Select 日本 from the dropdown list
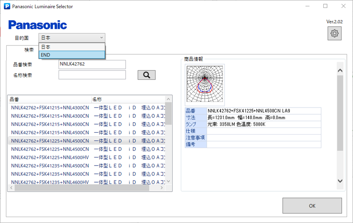The image size is (353, 223). click(71, 47)
